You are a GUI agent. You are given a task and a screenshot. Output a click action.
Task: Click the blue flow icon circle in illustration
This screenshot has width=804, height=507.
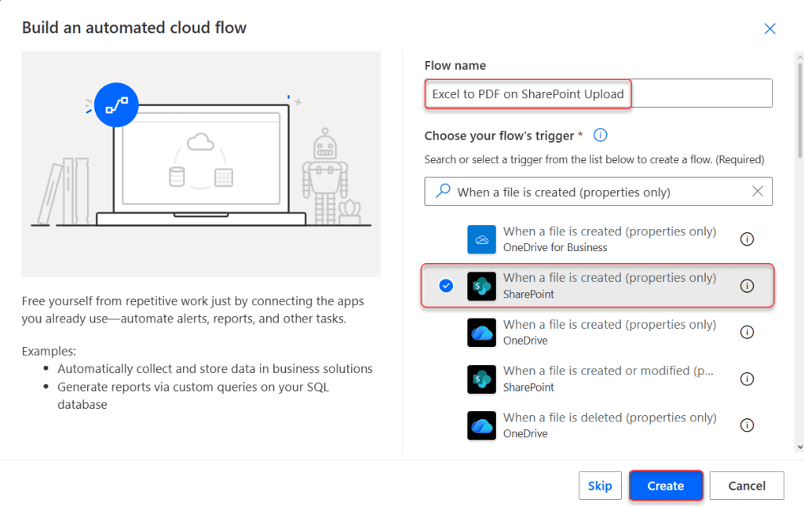(116, 105)
